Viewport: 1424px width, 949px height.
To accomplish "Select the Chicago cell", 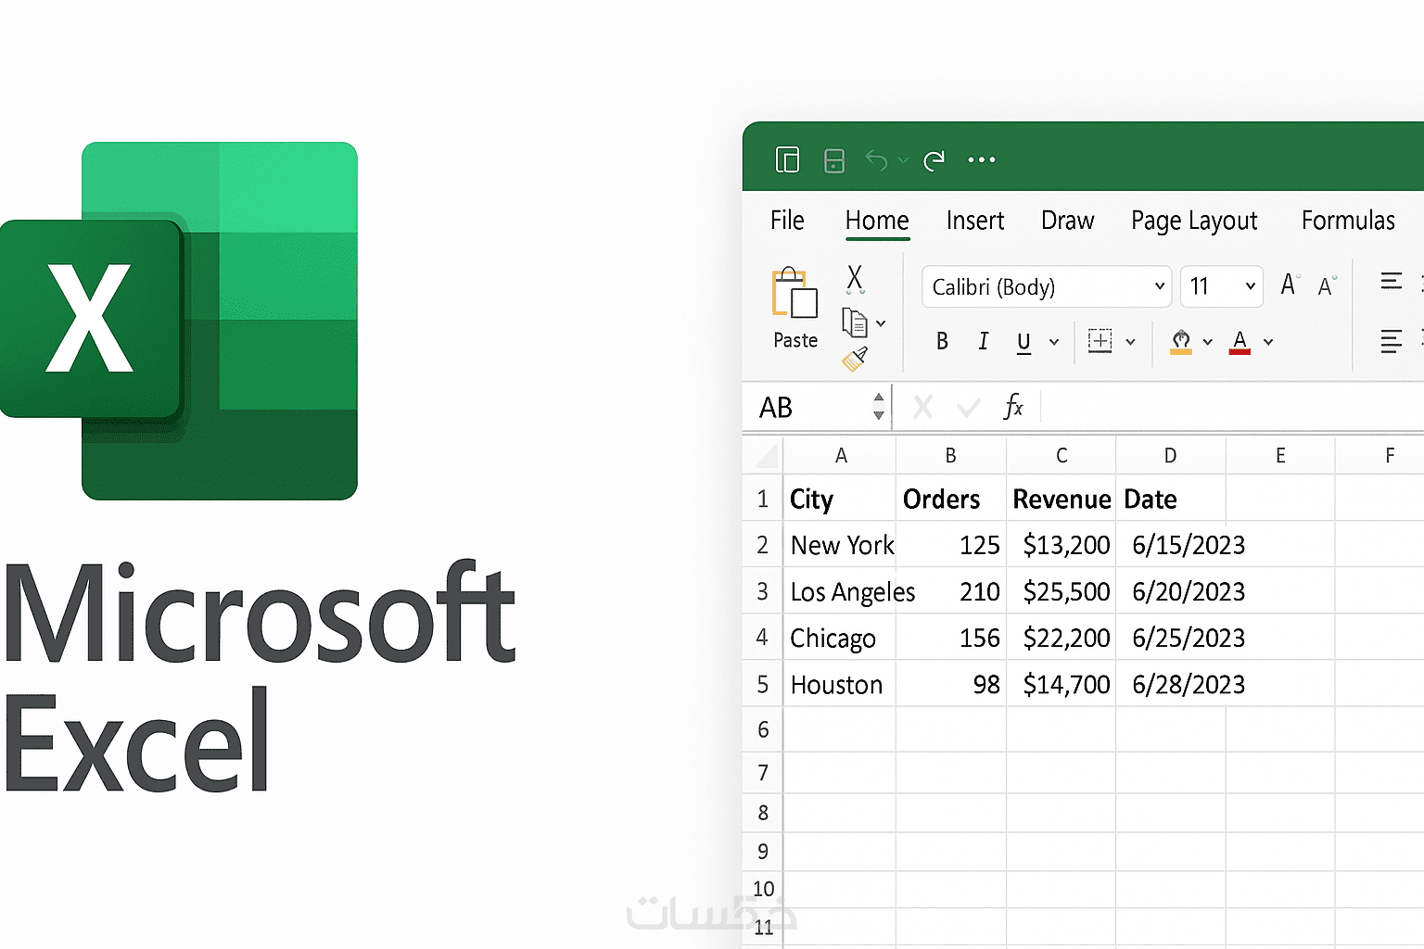I will 840,638.
